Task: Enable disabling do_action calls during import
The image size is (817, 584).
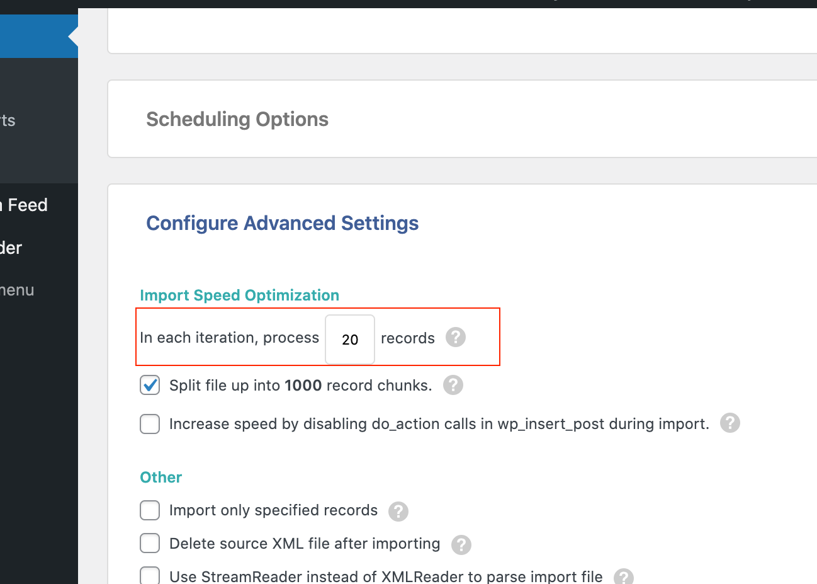Action: coord(150,424)
